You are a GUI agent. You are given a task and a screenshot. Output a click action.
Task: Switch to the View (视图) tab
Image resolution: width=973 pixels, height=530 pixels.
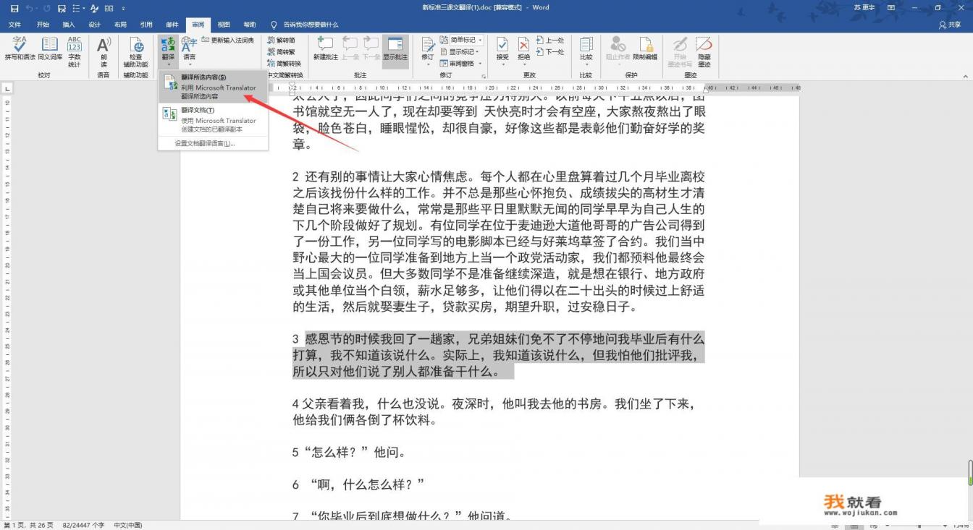tap(224, 25)
